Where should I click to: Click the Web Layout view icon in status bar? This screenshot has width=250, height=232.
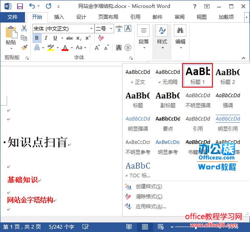160,227
